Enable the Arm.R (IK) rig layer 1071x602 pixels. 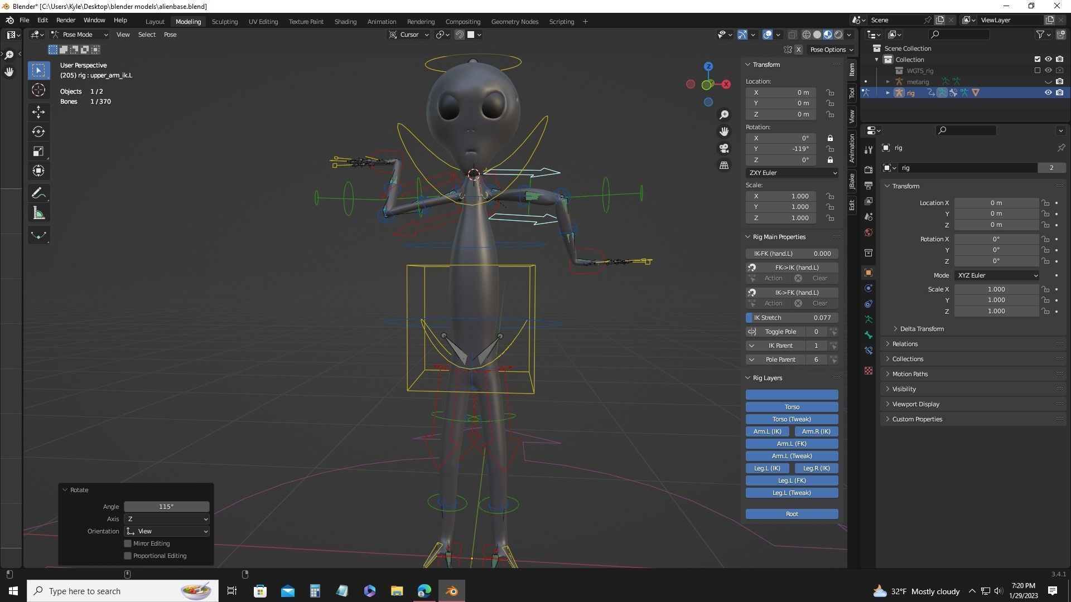[816, 431]
